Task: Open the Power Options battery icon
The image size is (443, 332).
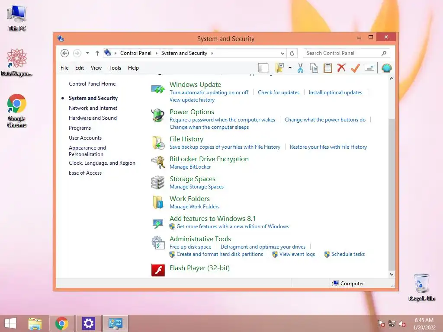Action: click(157, 115)
